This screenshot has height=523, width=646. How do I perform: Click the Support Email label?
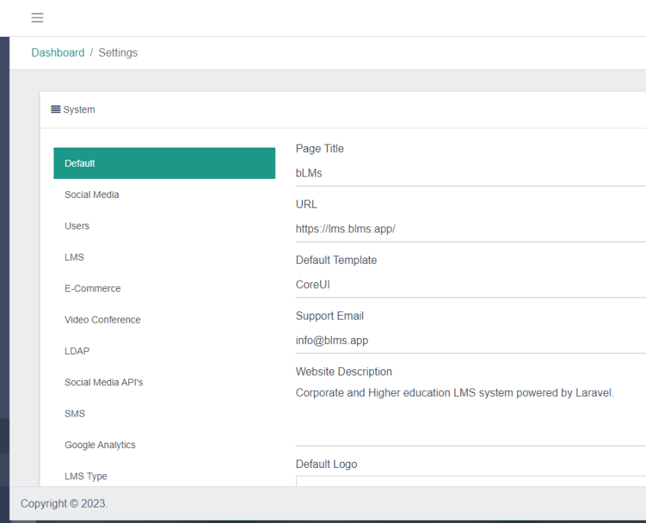click(329, 316)
